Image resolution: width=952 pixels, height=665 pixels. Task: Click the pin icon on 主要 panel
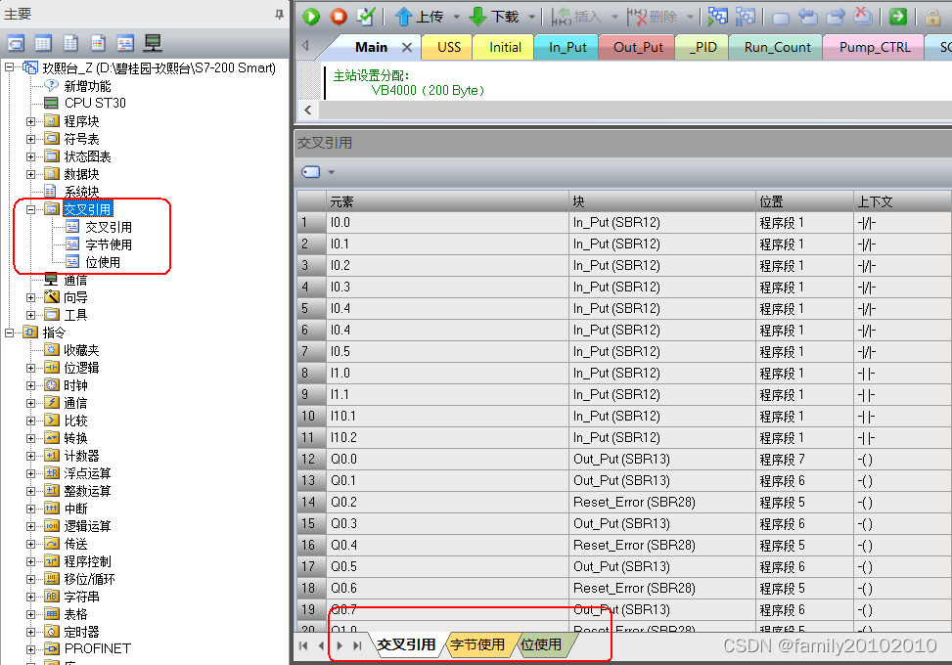coord(279,15)
